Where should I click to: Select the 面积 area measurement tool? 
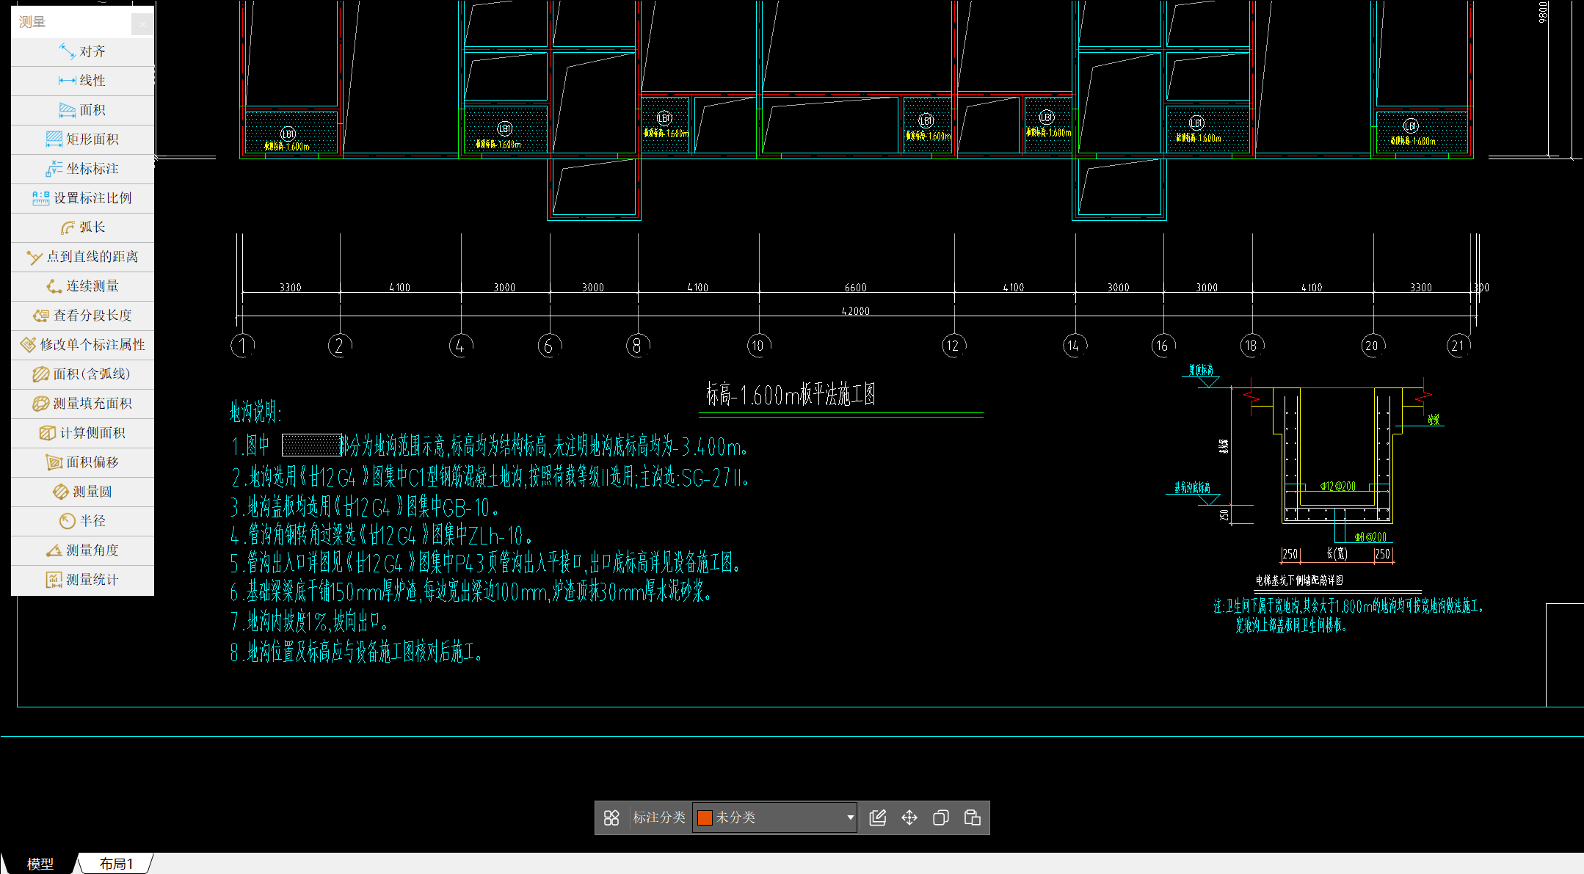(x=82, y=110)
